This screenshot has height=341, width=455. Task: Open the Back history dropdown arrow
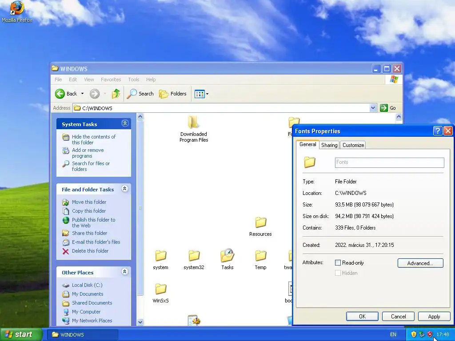point(82,94)
